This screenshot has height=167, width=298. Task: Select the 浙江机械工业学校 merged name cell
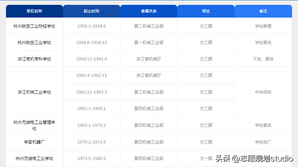pos(34,92)
